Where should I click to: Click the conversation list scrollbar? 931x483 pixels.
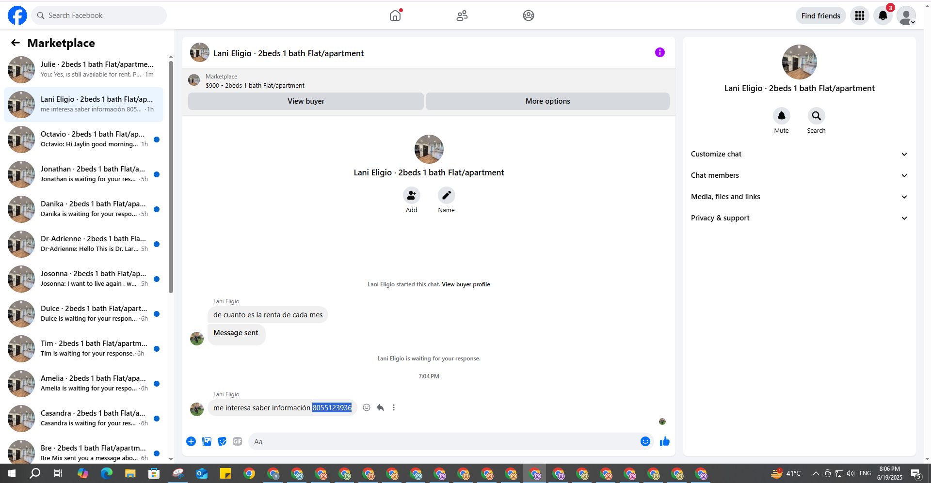click(x=171, y=177)
